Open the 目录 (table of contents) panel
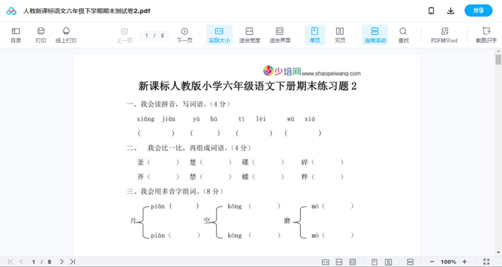502x267 pixels. pyautogui.click(x=16, y=35)
